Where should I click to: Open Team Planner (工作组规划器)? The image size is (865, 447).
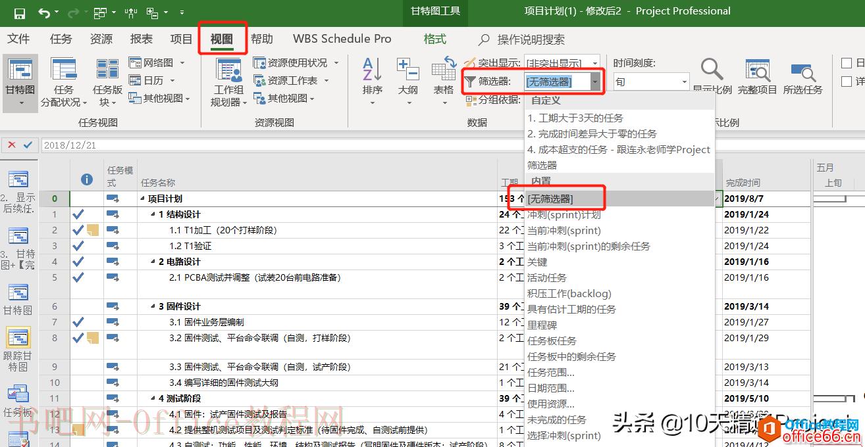(228, 82)
